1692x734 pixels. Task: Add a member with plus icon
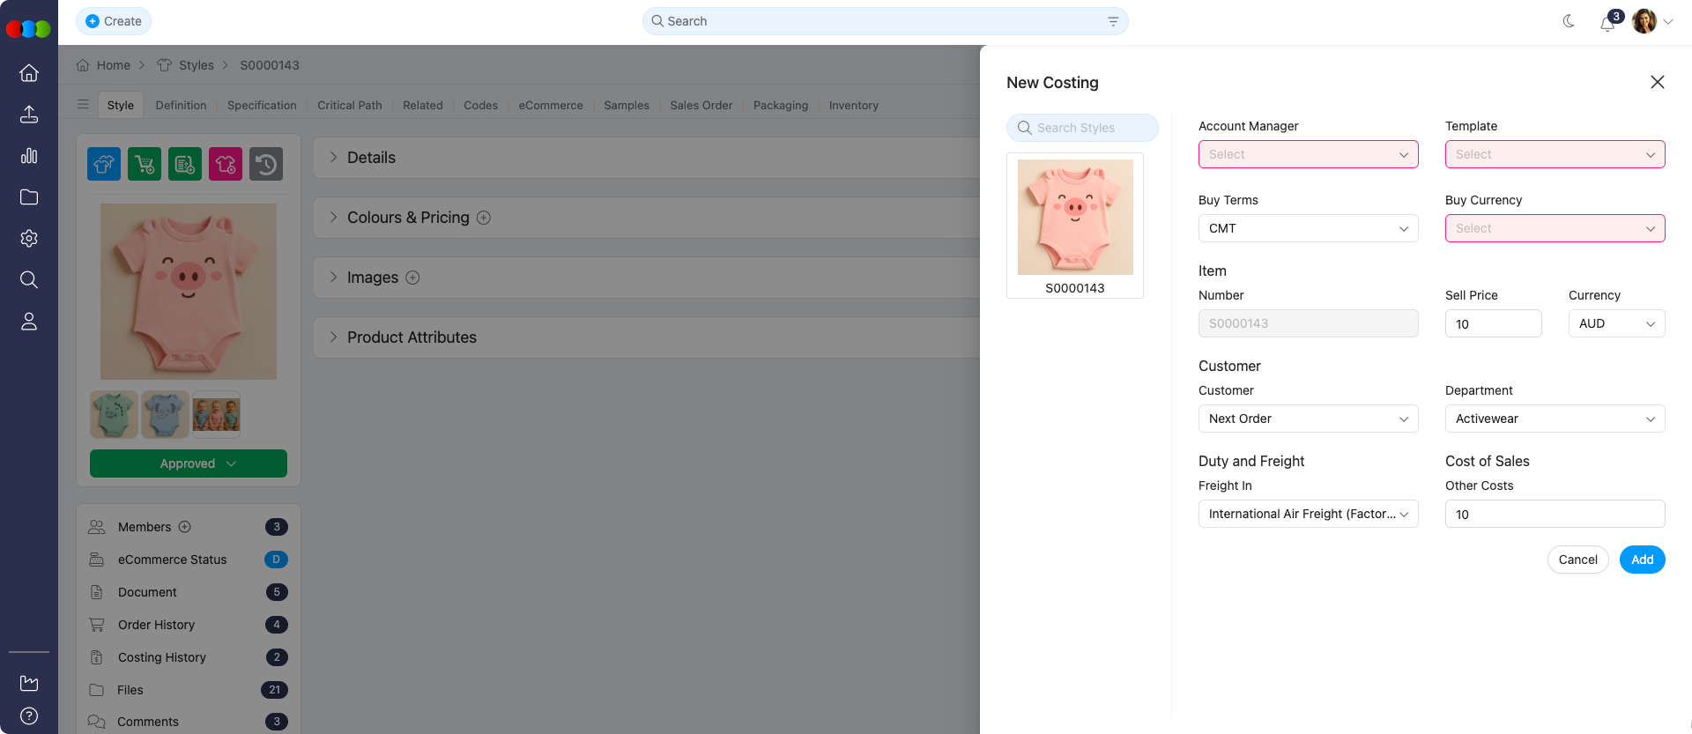coord(185,527)
